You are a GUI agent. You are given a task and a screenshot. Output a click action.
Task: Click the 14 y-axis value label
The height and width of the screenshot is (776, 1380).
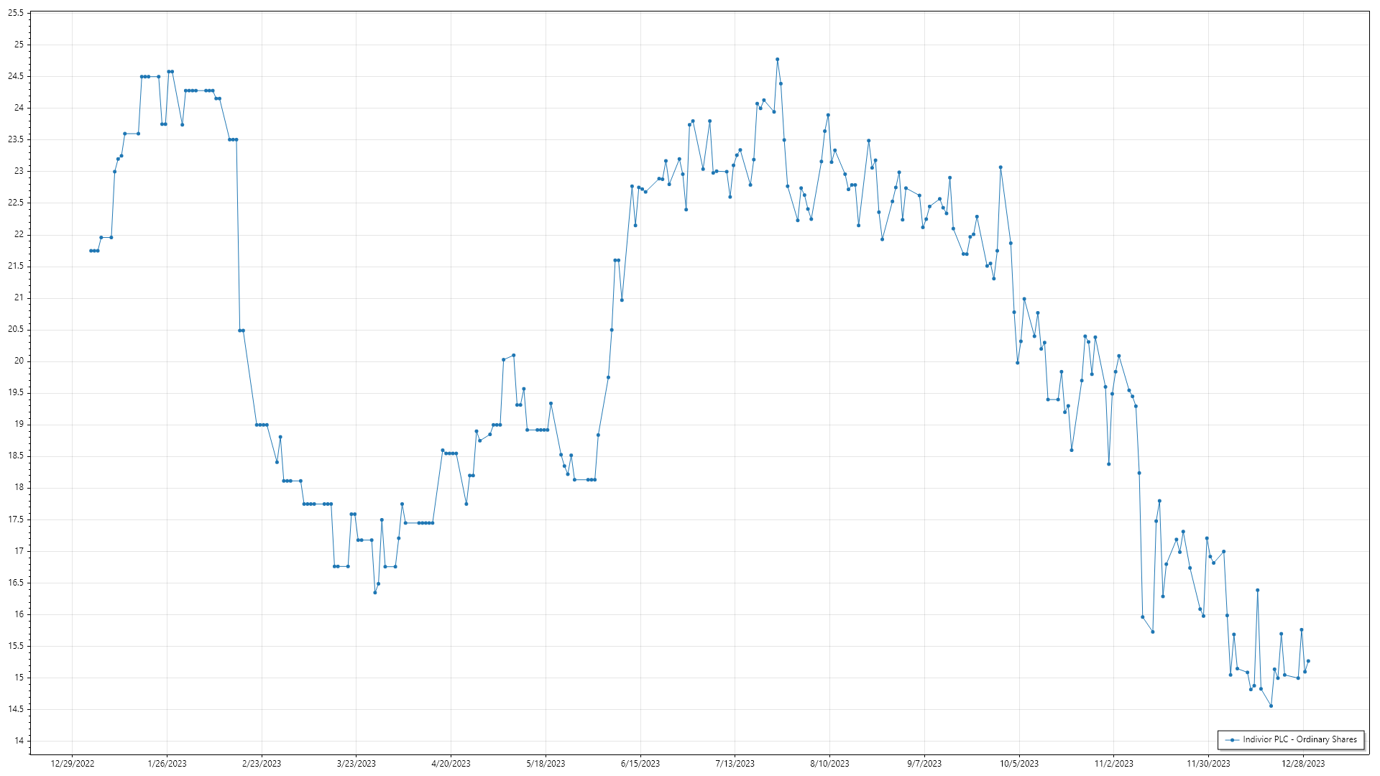click(x=19, y=741)
